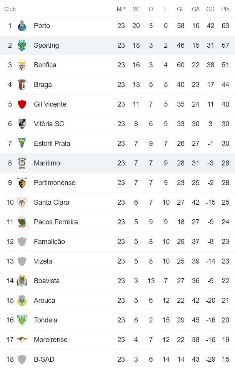Click the Benfica eagle crest icon
Viewport: 235px width, 374px height.
pos(22,65)
